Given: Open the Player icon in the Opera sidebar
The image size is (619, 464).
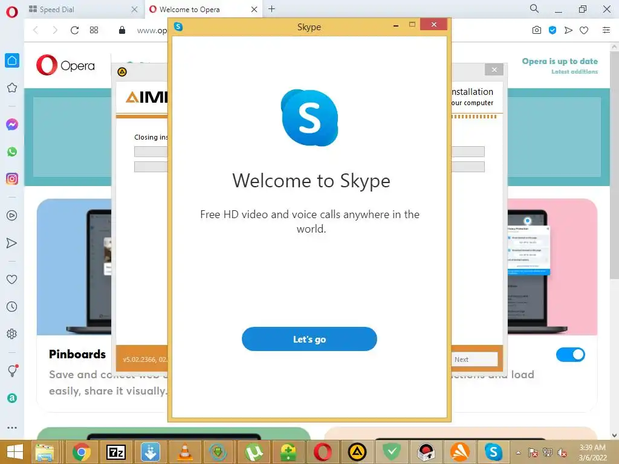Looking at the screenshot, I should (12, 216).
